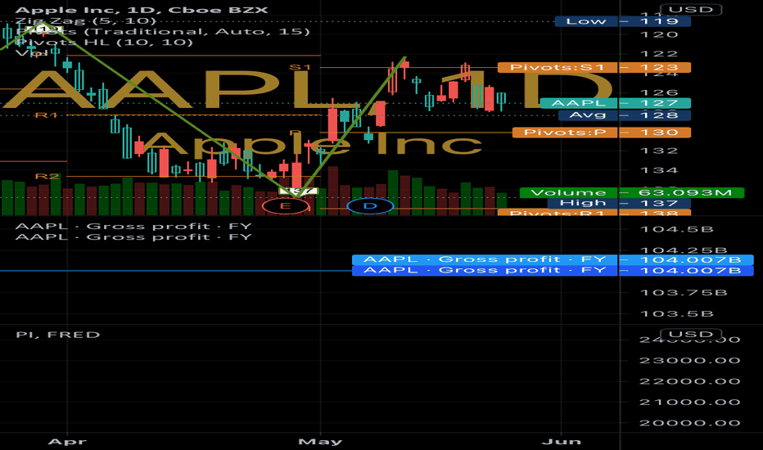Click the 22000.00 axis value
Viewport: 763px width, 450px height.
tap(689, 381)
